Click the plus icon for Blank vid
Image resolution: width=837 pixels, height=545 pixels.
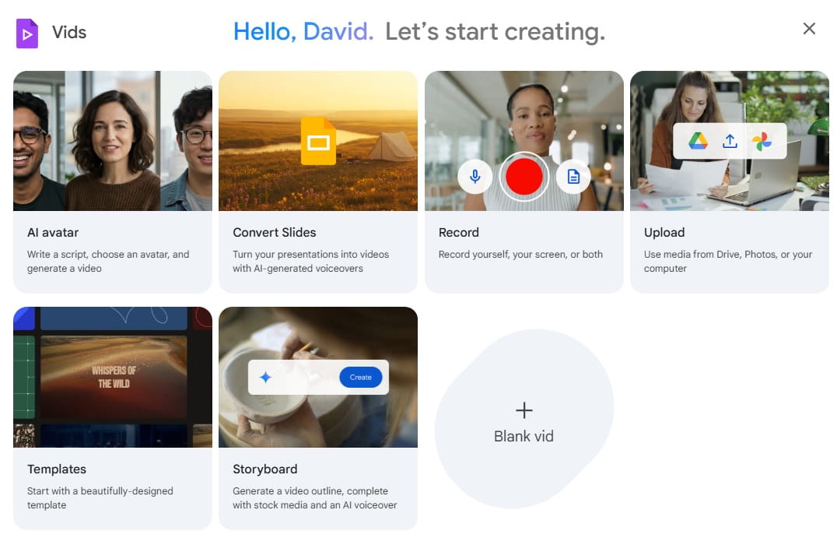tap(524, 410)
